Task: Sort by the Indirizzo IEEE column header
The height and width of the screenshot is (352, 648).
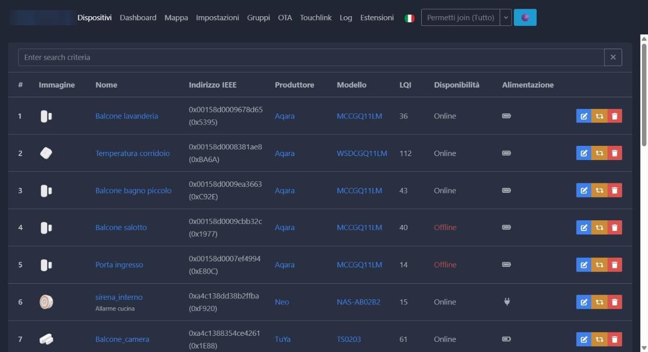Action: pyautogui.click(x=213, y=85)
